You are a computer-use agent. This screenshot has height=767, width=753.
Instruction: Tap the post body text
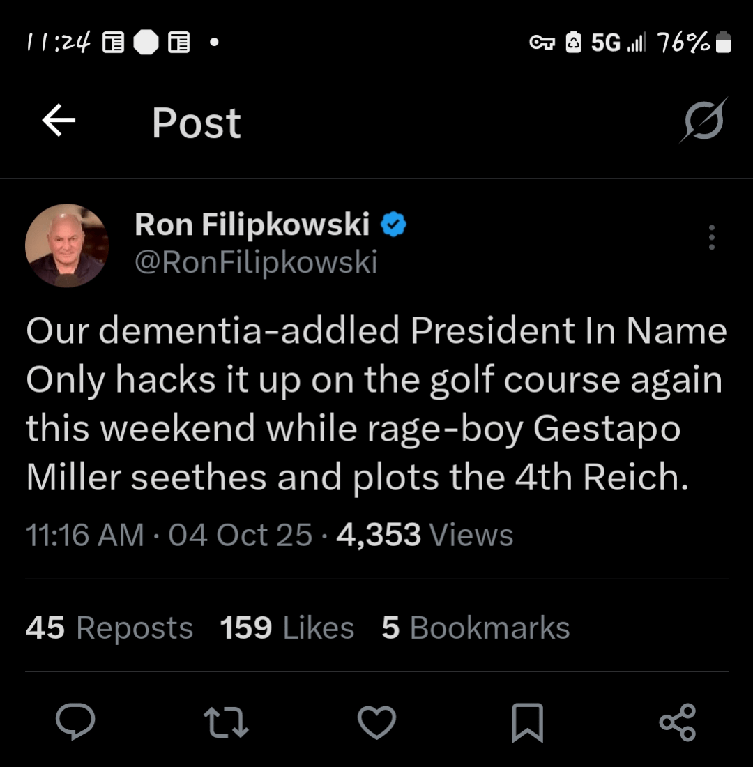point(375,404)
